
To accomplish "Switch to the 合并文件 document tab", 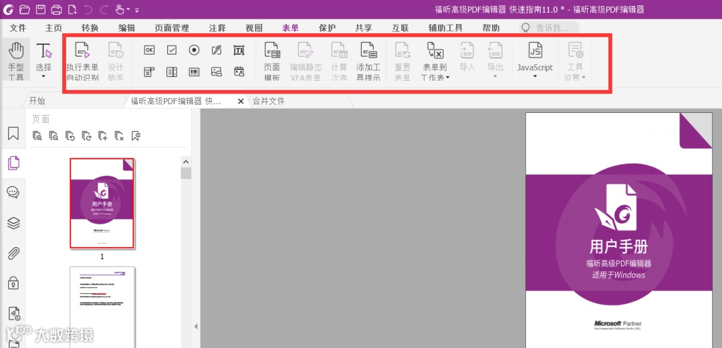I will [269, 102].
